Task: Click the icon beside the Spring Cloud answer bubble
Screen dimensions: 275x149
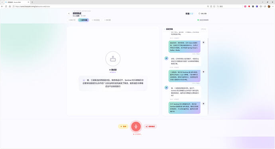Action: 203,43
